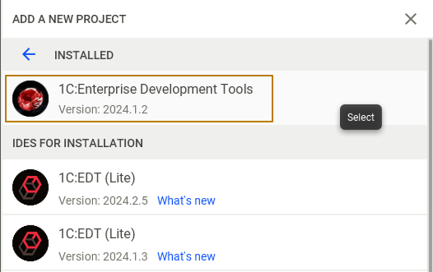Open What's new for version 2024.2.5

[x=186, y=200]
